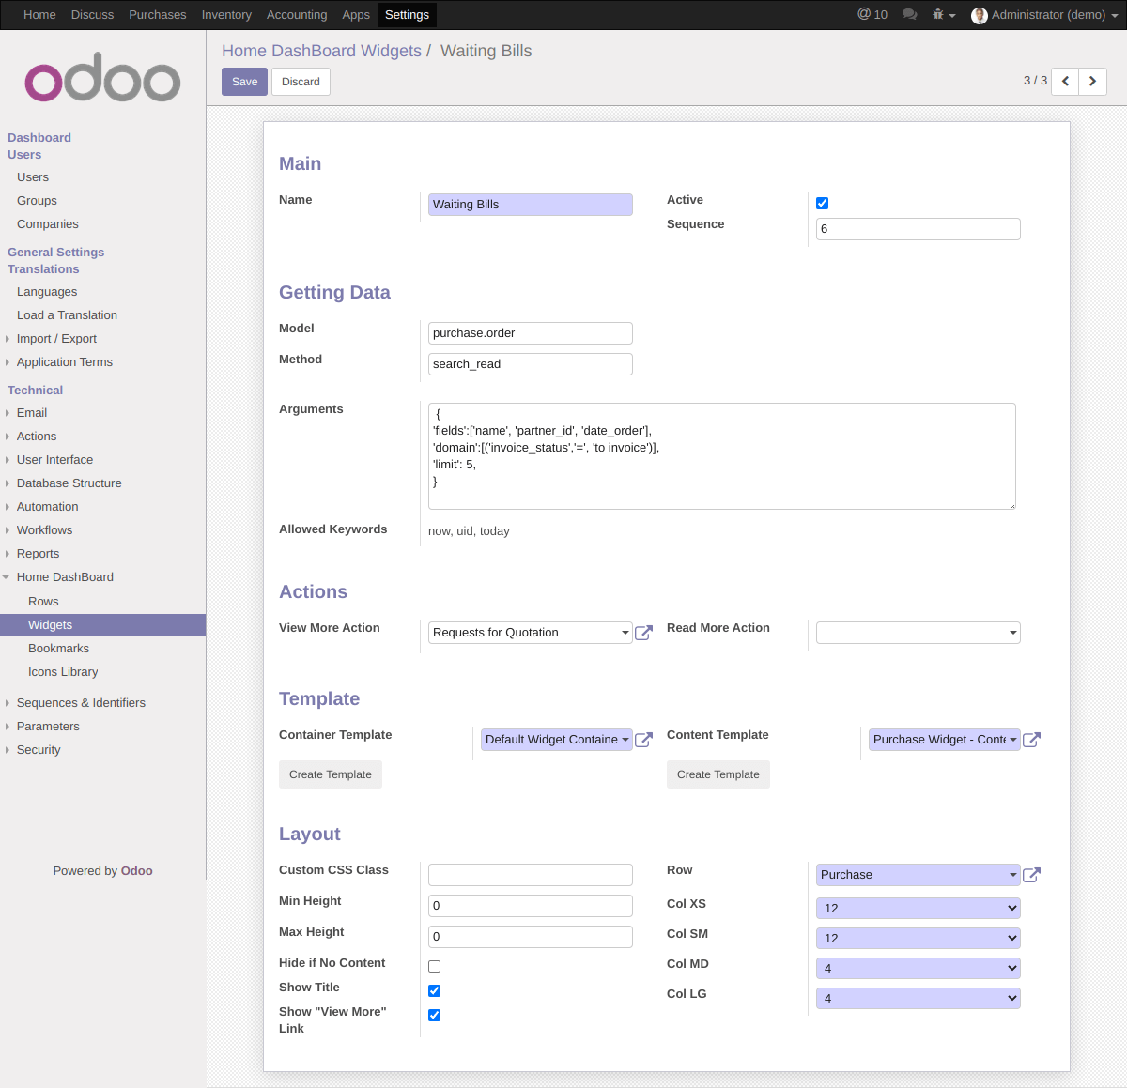
Task: Open Content Template via external link icon
Action: [x=1031, y=740]
